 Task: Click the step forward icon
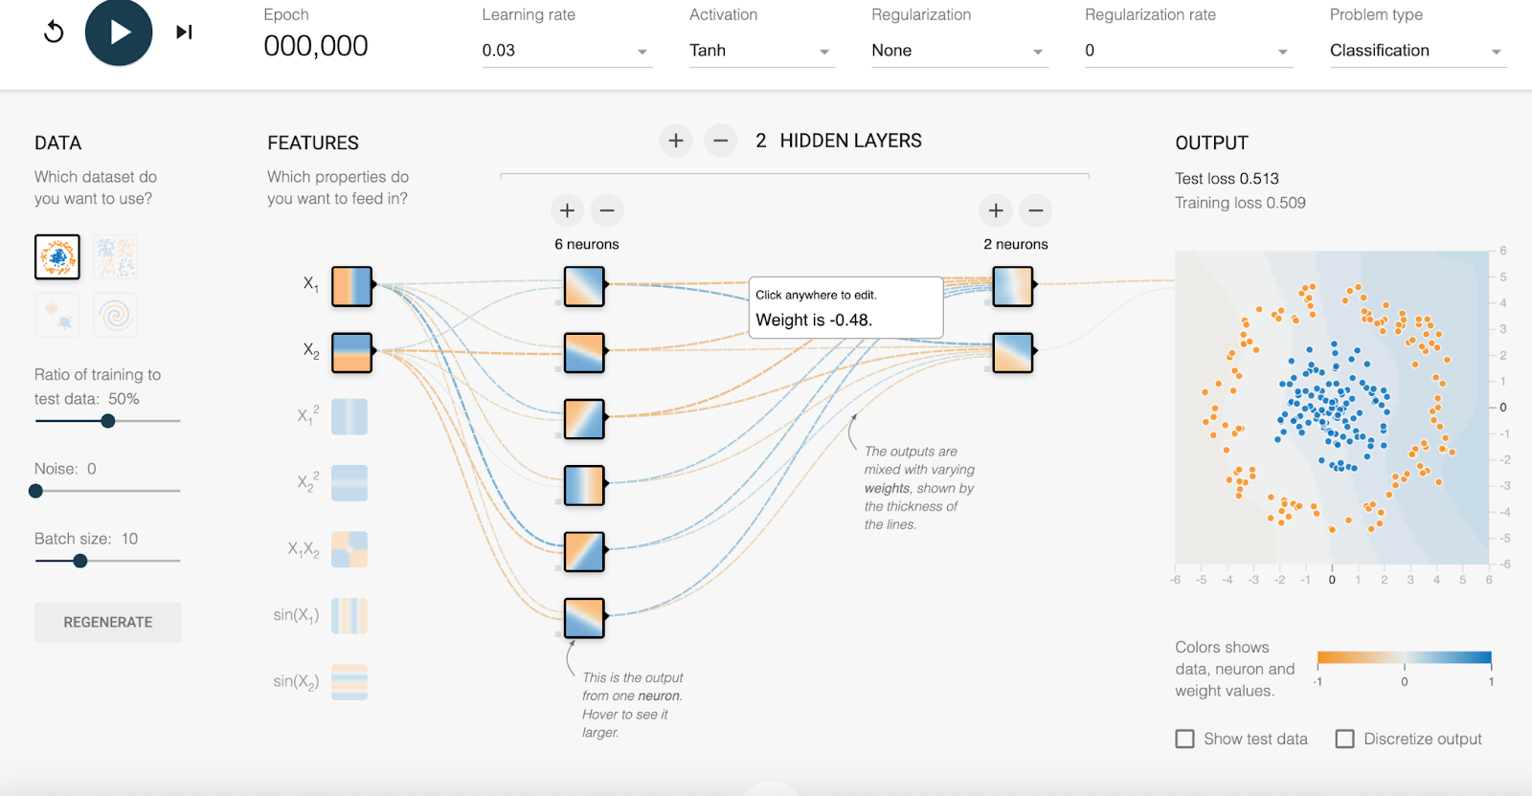point(184,32)
